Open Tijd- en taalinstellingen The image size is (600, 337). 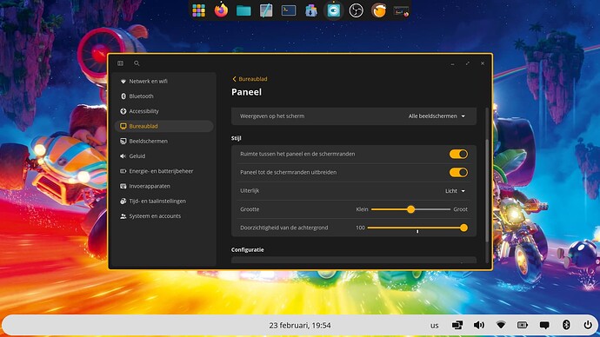point(164,201)
